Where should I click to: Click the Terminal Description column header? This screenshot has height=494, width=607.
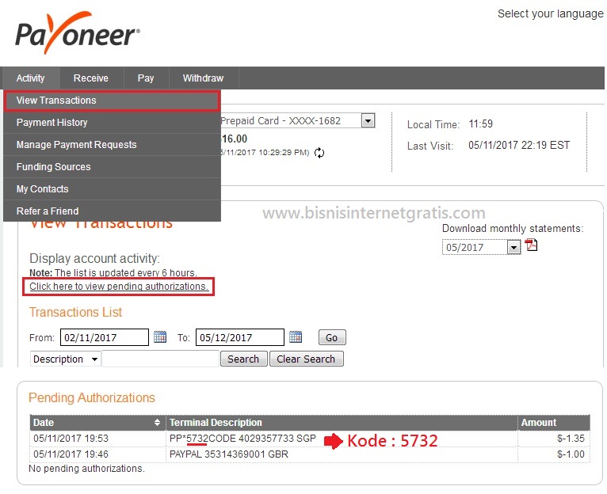tap(342, 423)
